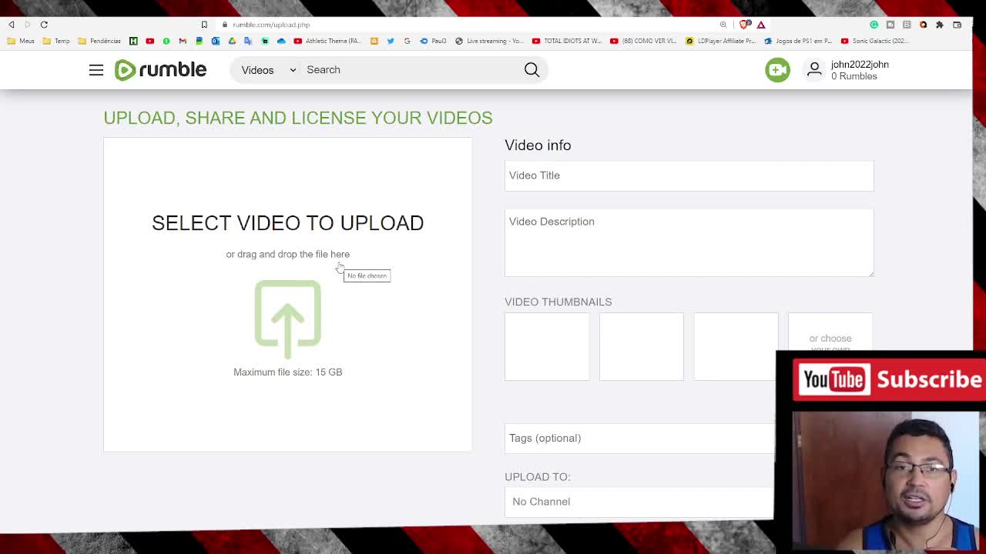Viewport: 986px width, 554px height.
Task: Open the Live streaming bookmark
Action: click(x=489, y=41)
